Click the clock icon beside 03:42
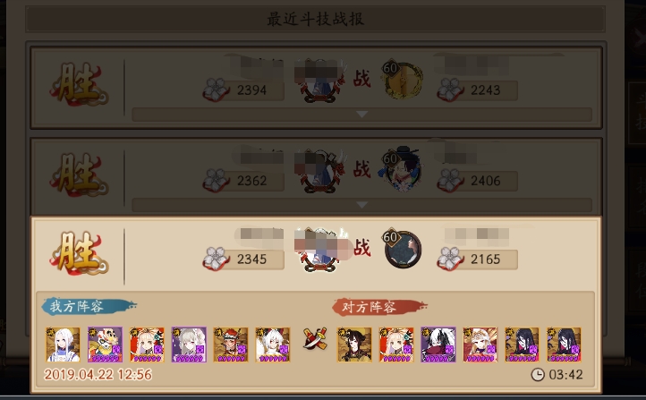This screenshot has height=400, width=646. pos(537,374)
